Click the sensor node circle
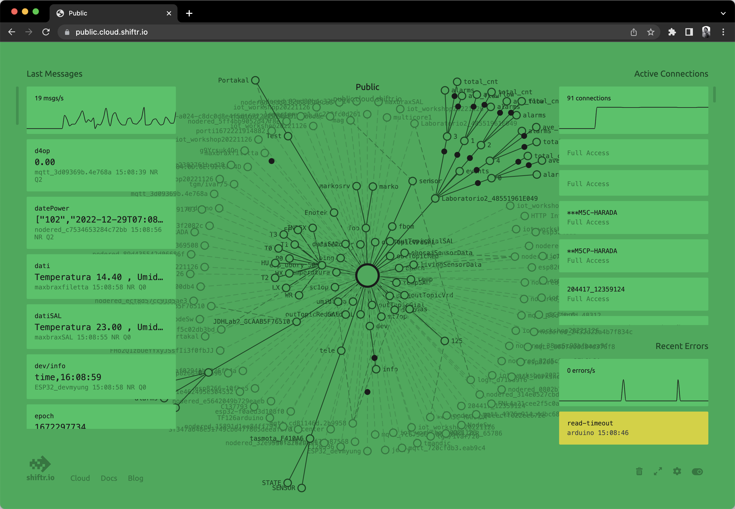The height and width of the screenshot is (509, 735). point(413,181)
